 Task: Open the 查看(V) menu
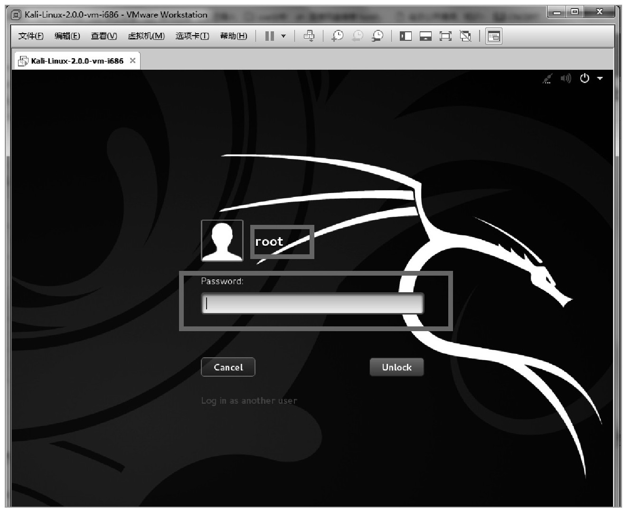(104, 36)
